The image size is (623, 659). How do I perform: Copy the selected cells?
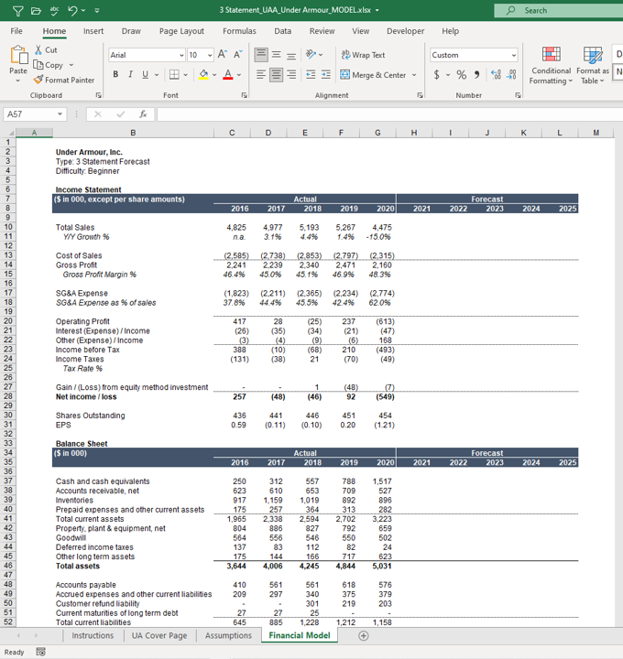click(x=49, y=65)
